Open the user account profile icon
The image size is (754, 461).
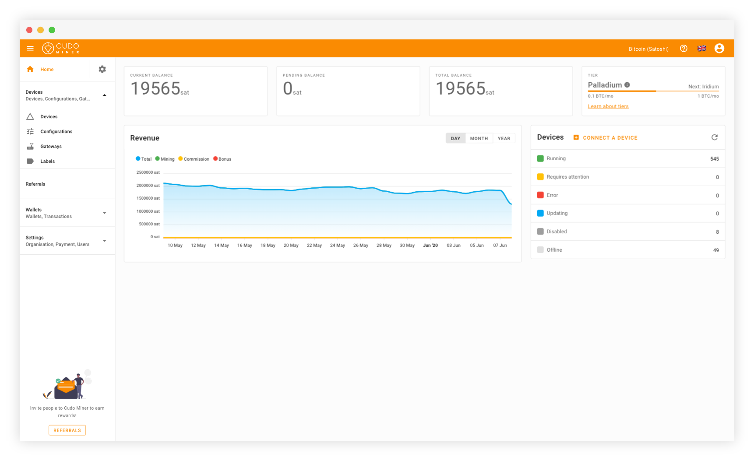(x=719, y=48)
